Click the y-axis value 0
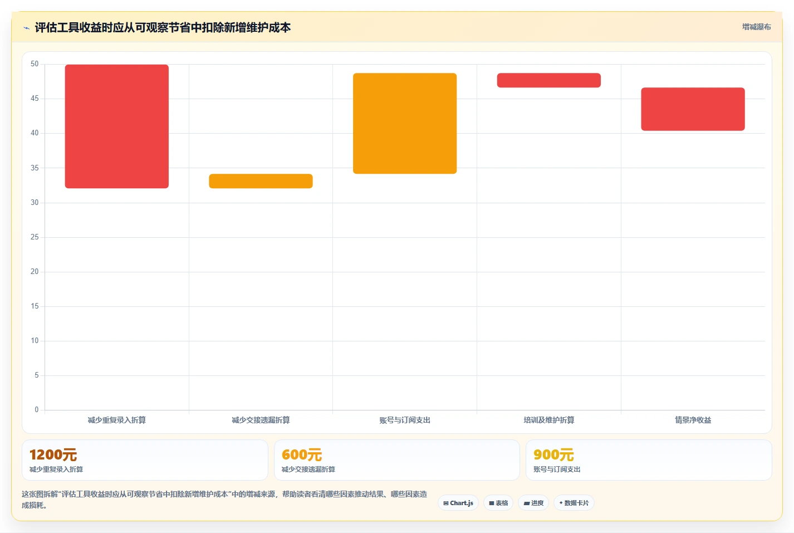 [37, 409]
